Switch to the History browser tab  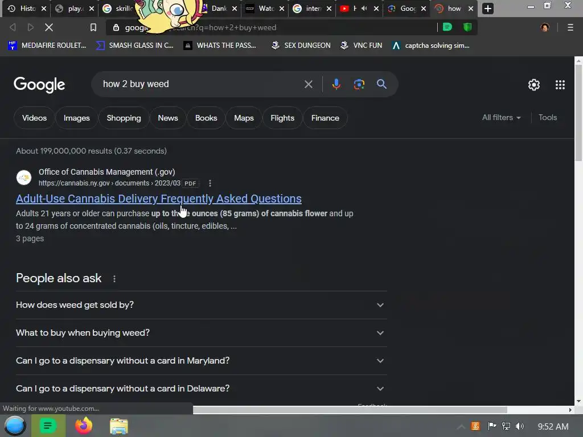coord(26,9)
